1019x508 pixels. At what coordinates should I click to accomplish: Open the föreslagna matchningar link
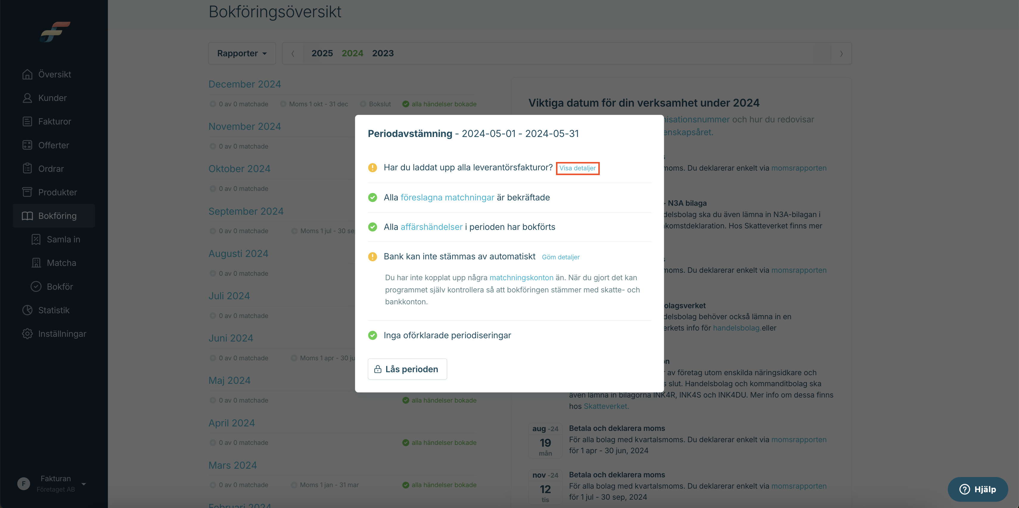point(448,198)
